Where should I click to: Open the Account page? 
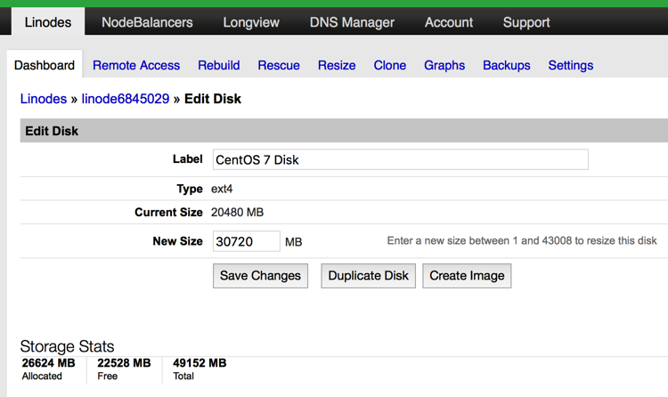tap(449, 22)
